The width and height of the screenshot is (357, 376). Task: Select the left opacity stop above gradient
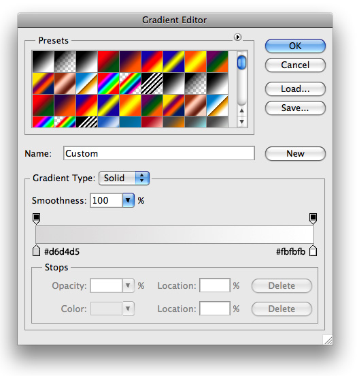37,219
